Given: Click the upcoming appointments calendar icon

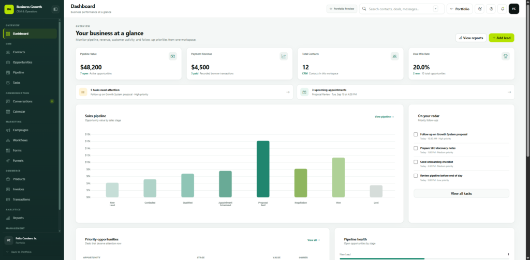Looking at the screenshot, I should (304, 92).
